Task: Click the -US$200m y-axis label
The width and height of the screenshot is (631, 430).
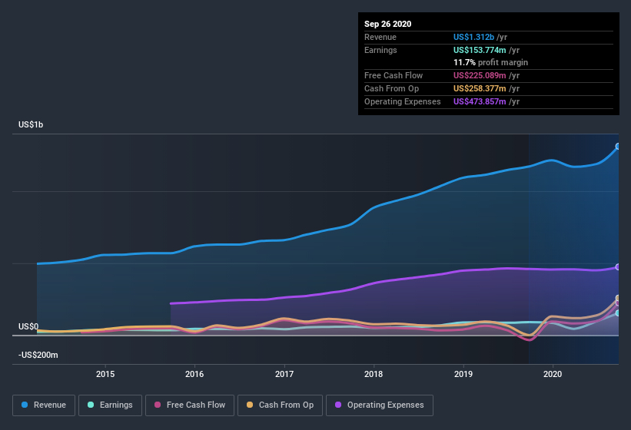Action: [38, 355]
